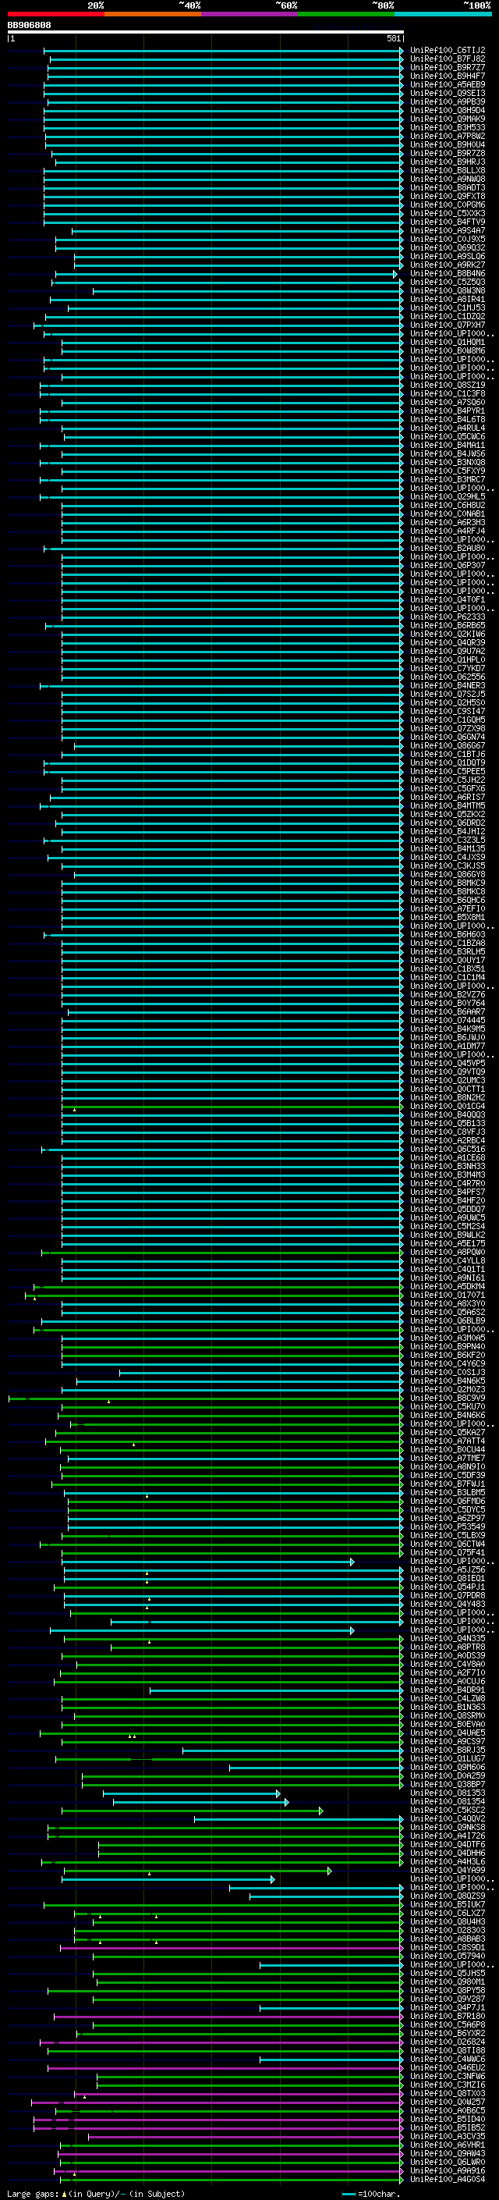Viewport: 499px width, 2200px height.
Task: Select hit label UniRef100_A8PQW0
Action: coord(448,1253)
